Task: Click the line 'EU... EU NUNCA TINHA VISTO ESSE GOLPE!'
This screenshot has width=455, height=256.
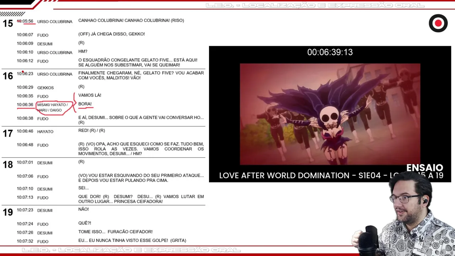Action: [x=132, y=240]
